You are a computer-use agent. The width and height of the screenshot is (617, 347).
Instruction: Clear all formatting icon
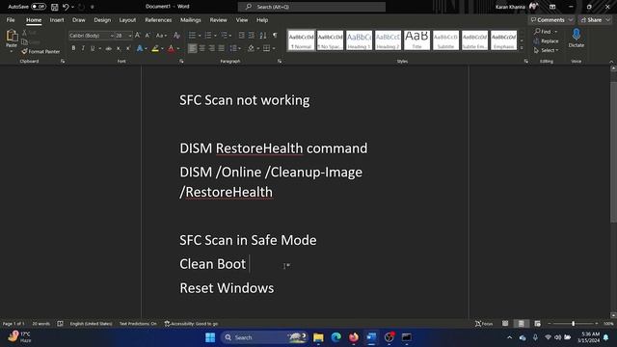coord(176,36)
